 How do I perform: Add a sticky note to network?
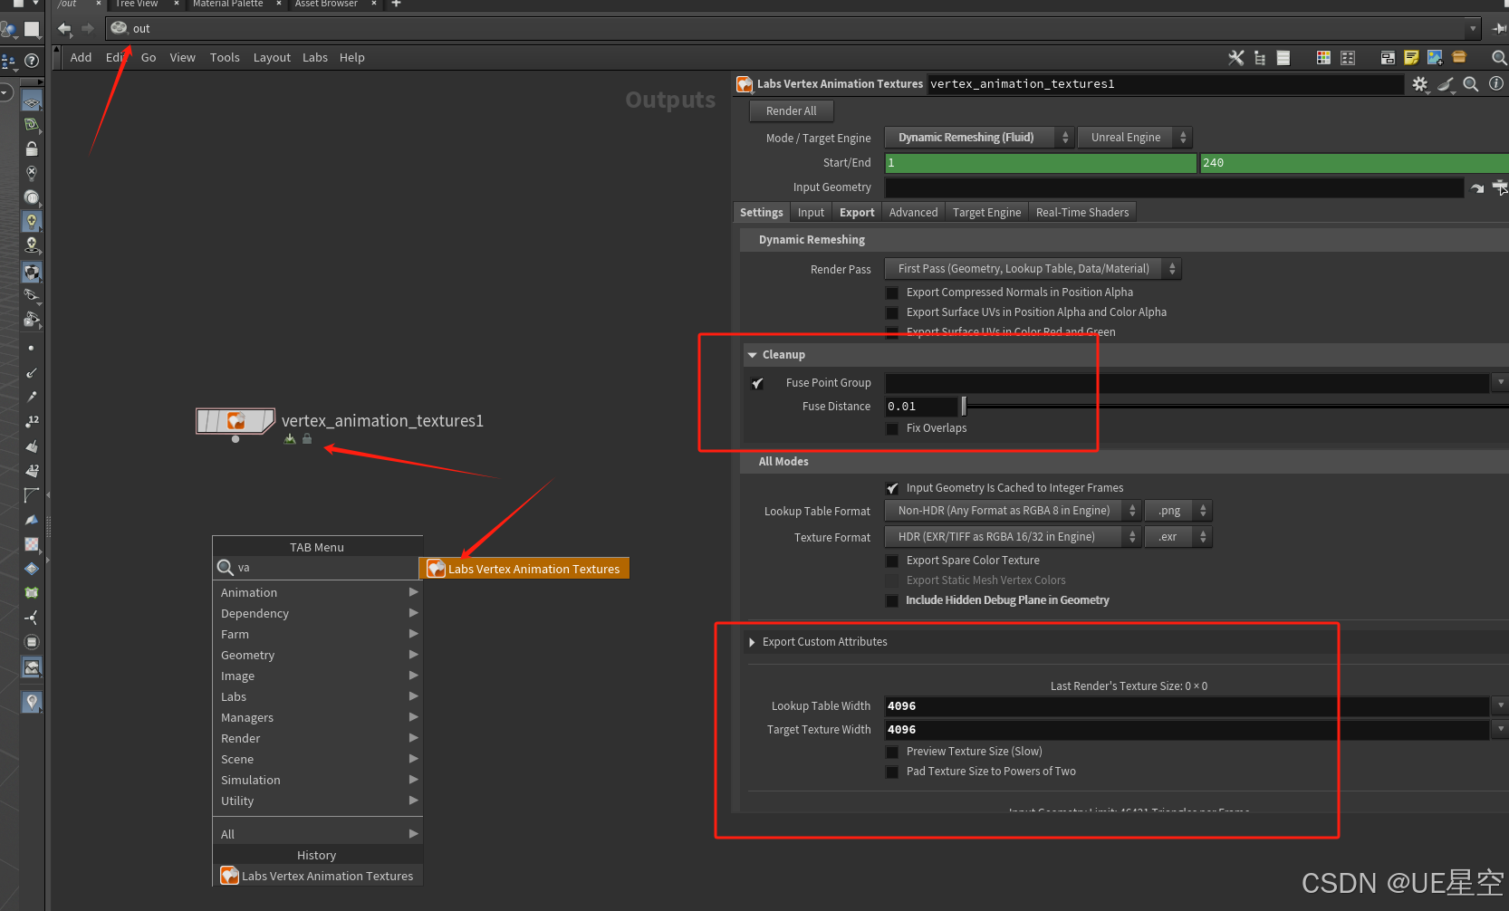coord(1411,58)
